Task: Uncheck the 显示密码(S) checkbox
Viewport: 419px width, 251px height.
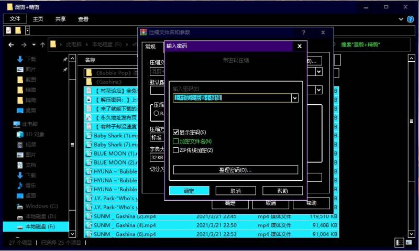Action: point(176,133)
